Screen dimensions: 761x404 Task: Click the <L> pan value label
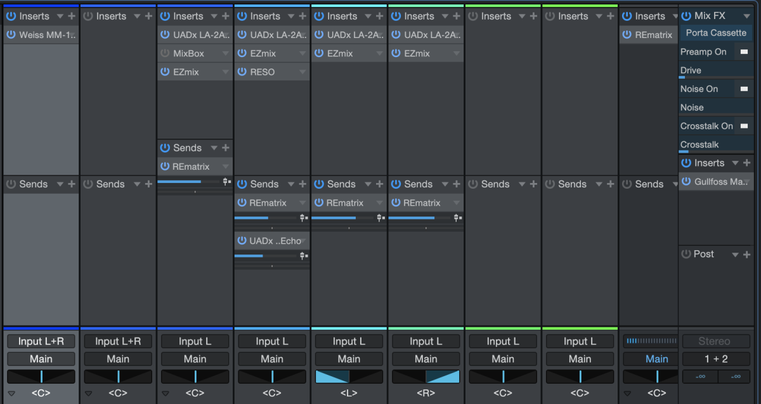(x=349, y=393)
